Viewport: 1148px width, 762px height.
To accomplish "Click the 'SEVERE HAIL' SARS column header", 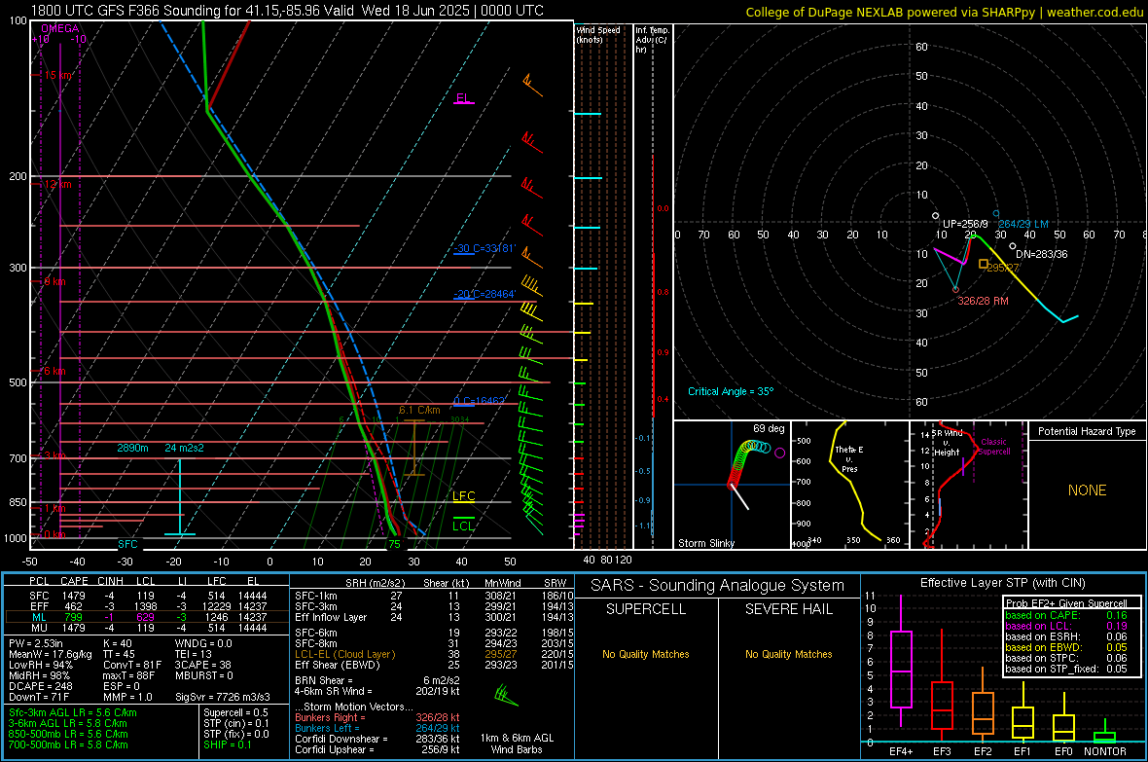I will (788, 609).
